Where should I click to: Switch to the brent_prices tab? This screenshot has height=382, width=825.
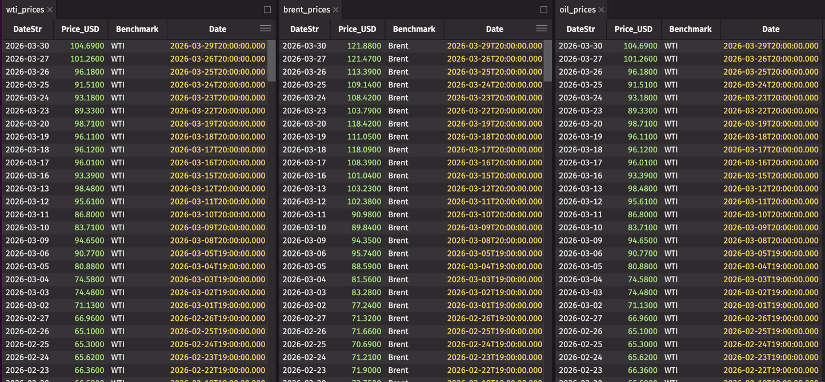coord(306,10)
